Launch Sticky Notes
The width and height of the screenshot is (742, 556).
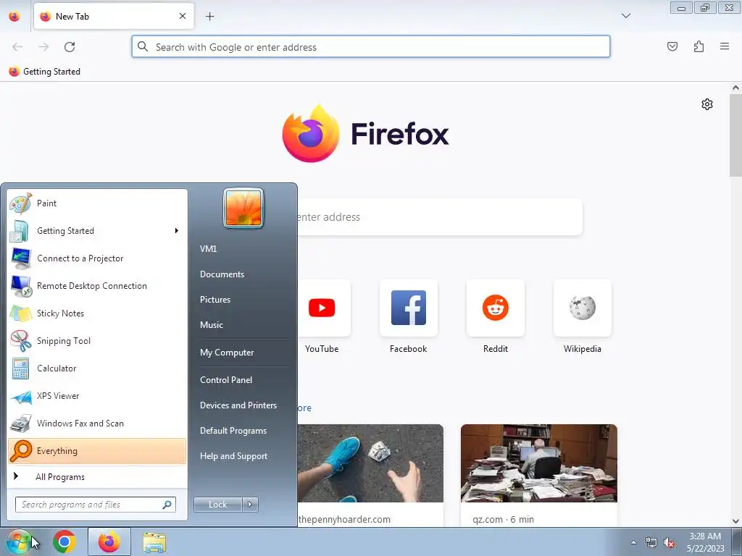coord(97,313)
